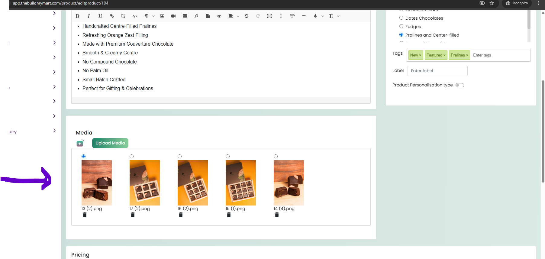Open the text color dropdown arrow

(323, 16)
